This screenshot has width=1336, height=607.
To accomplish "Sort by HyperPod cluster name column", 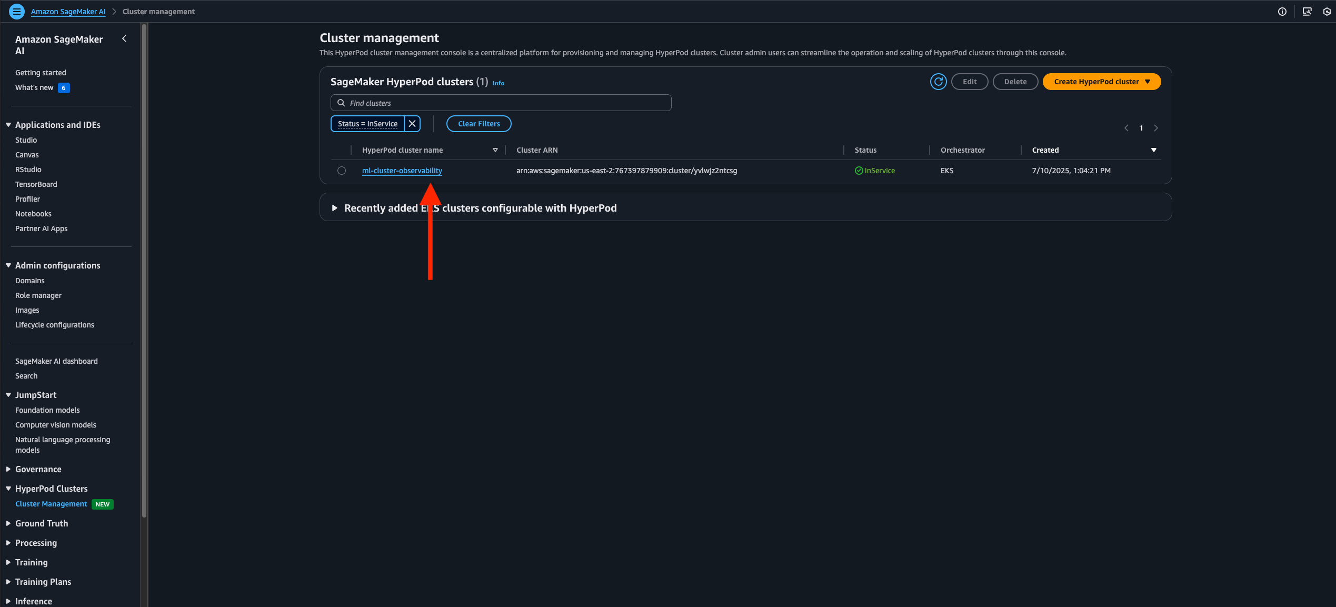I will (495, 150).
